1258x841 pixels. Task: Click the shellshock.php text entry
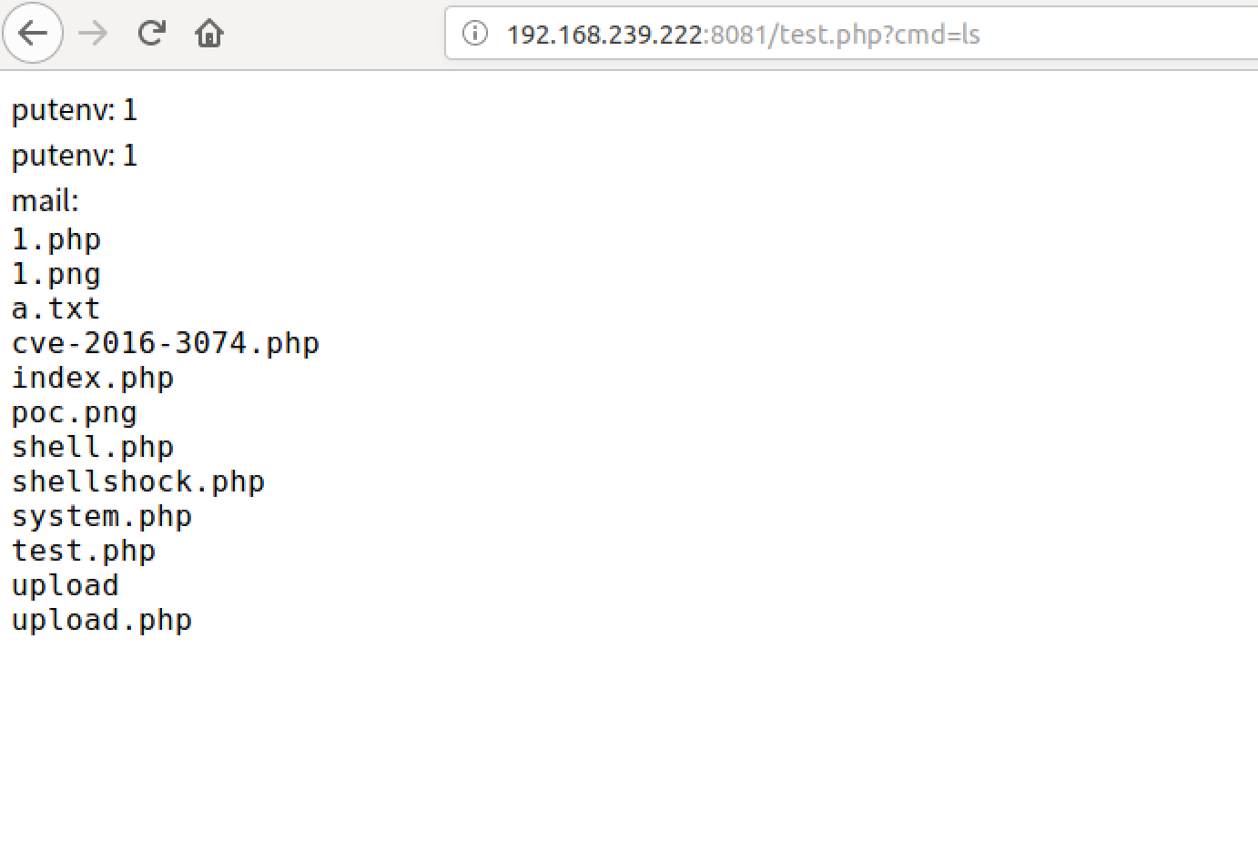click(x=138, y=481)
